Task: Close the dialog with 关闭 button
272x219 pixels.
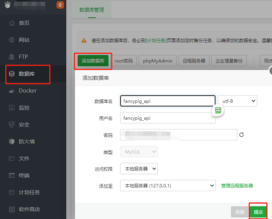Action: tap(239, 212)
